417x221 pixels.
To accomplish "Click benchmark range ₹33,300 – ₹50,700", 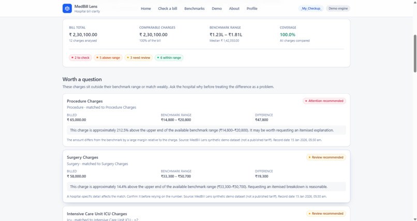I will 176,176.
